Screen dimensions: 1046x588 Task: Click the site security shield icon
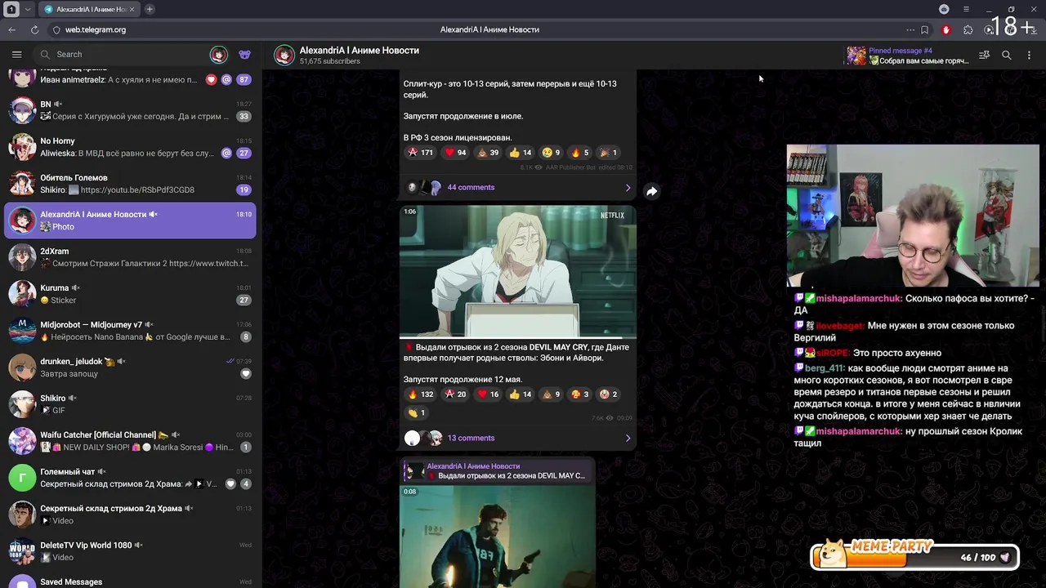56,29
